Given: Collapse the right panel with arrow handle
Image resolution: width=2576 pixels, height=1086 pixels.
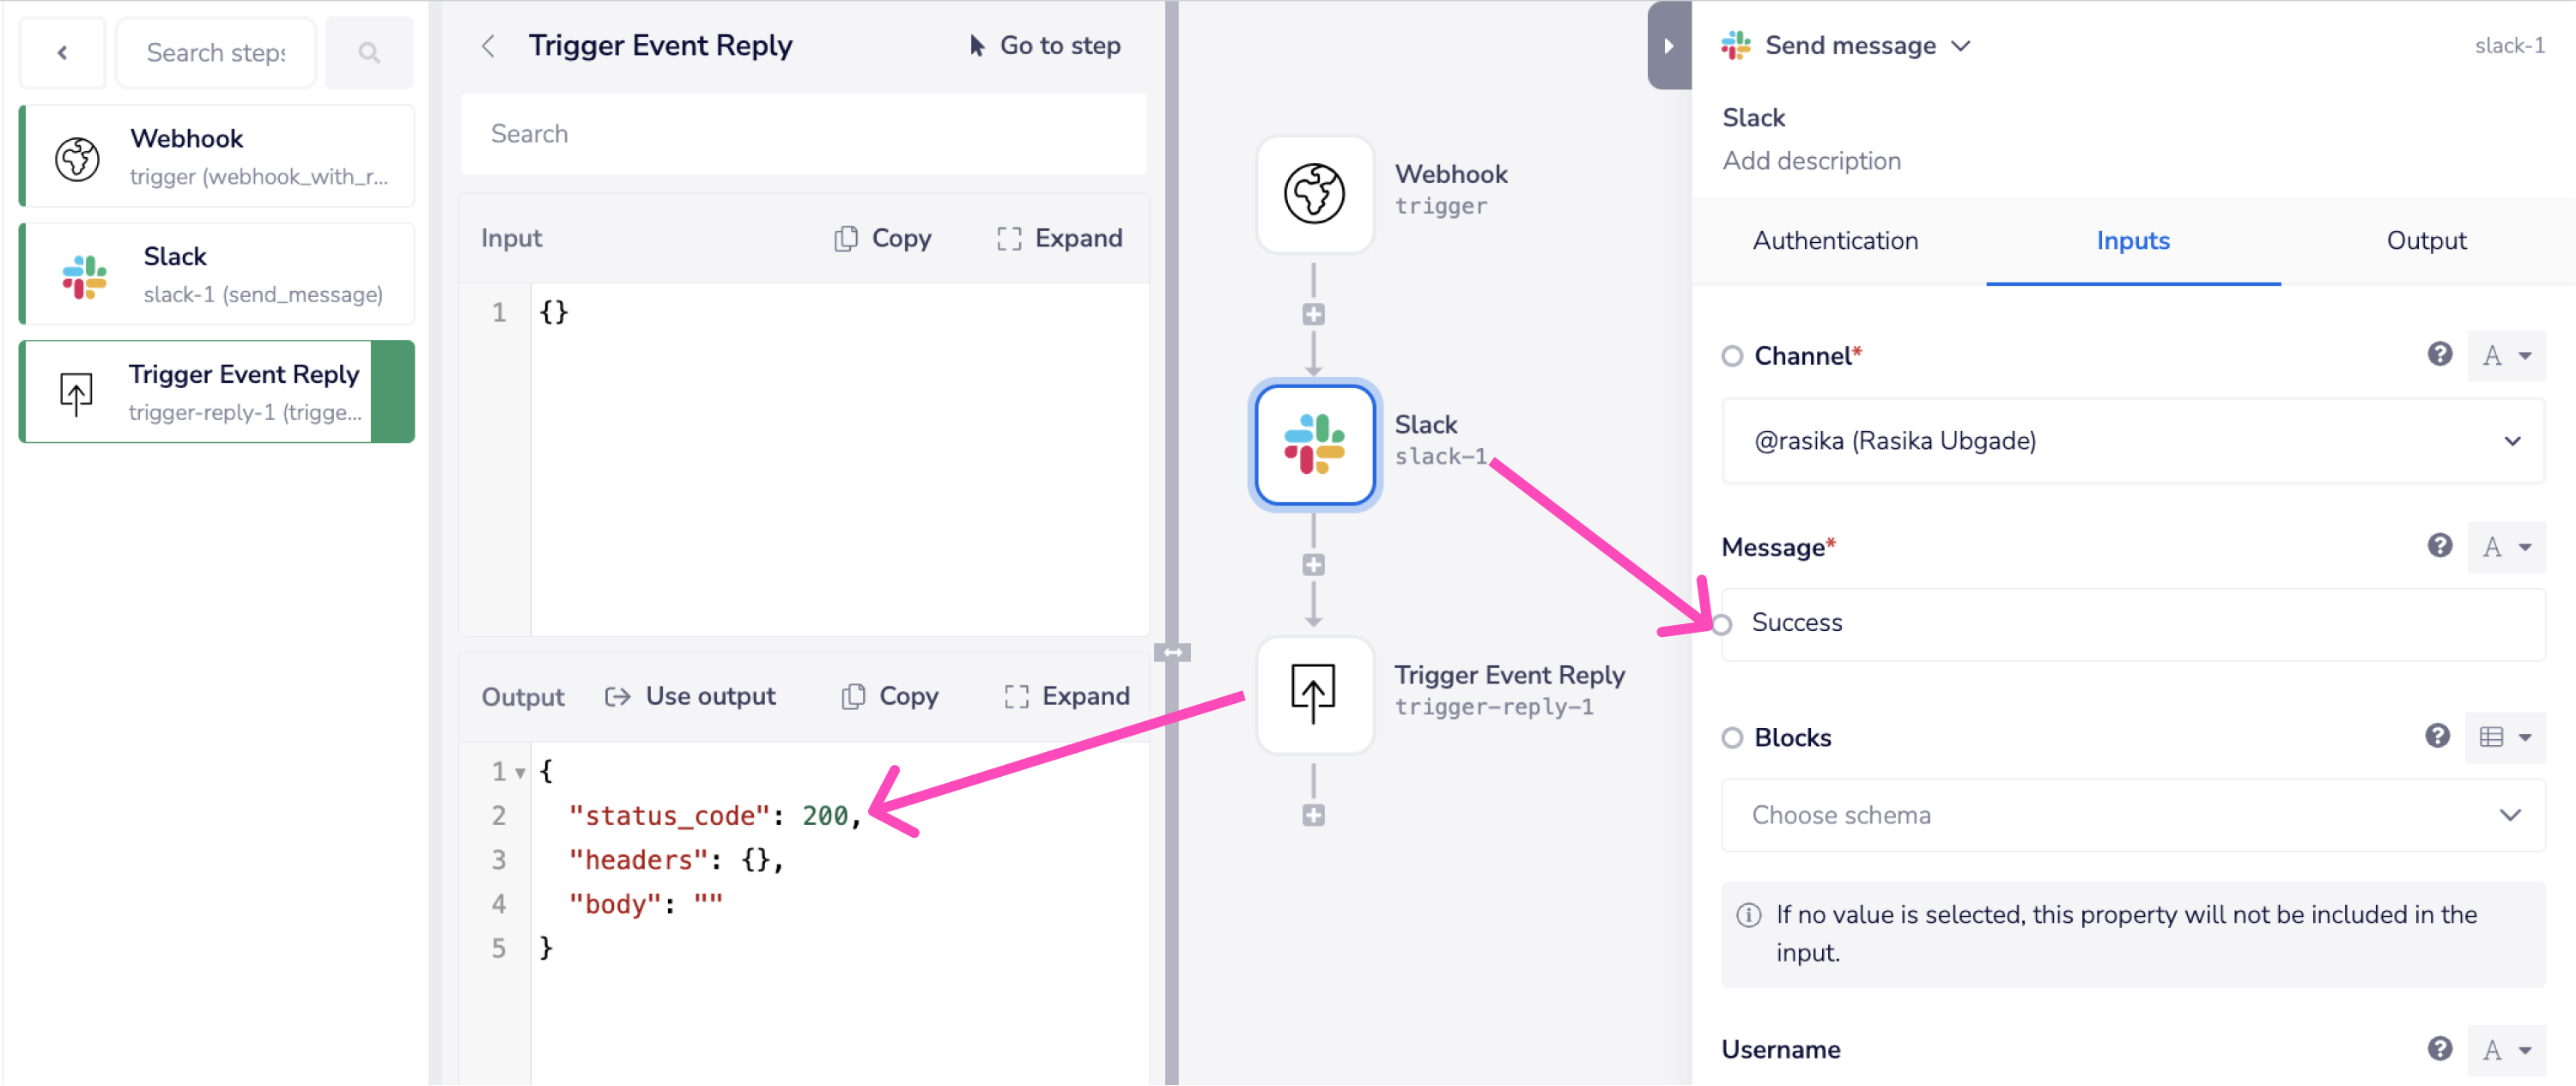Looking at the screenshot, I should point(1668,46).
